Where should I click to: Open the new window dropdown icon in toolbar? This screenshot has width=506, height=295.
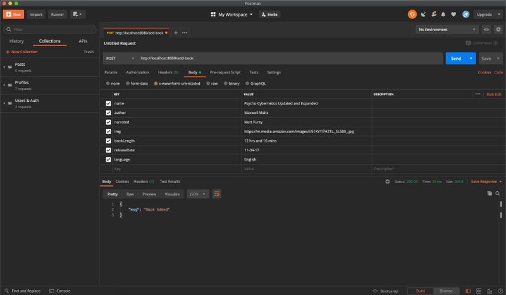point(77,14)
